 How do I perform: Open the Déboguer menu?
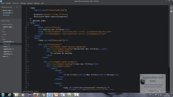click(37, 3)
